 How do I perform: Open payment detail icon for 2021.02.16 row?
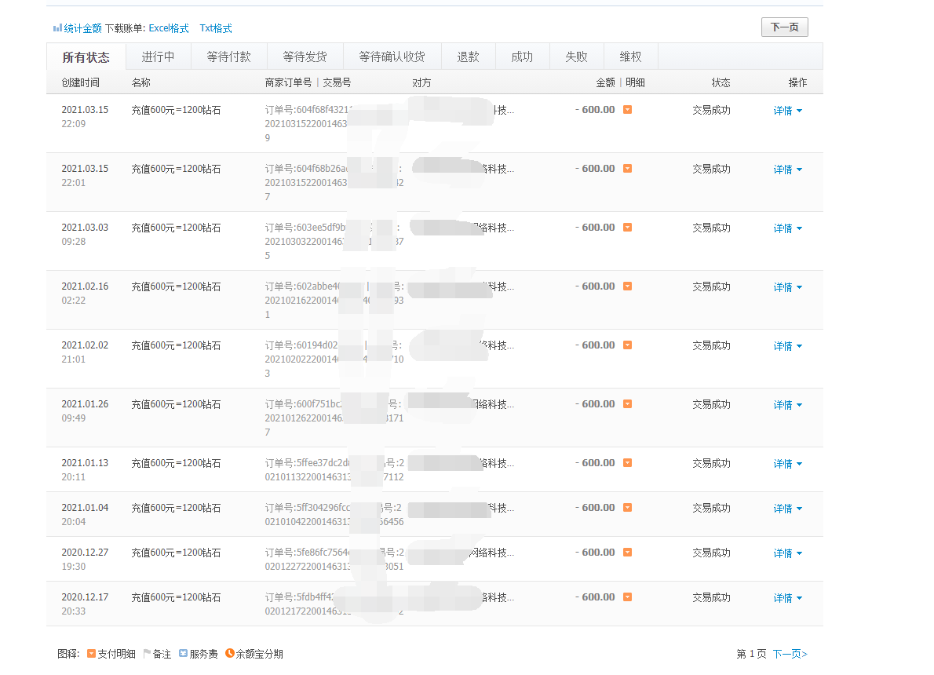pos(627,286)
